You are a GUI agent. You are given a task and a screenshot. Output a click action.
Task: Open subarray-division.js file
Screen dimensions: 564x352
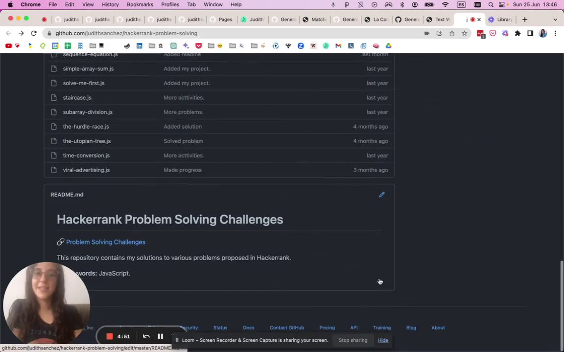(88, 112)
